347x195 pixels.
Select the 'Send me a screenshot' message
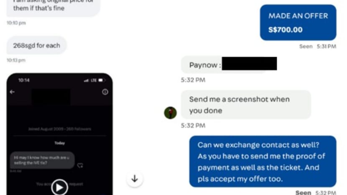tap(246, 105)
